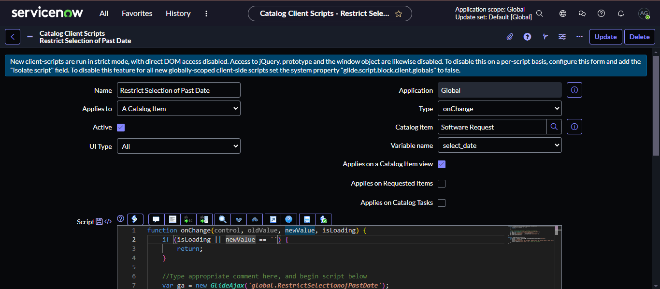The image size is (660, 289).
Task: Open the Applies to dropdown
Action: click(x=179, y=109)
